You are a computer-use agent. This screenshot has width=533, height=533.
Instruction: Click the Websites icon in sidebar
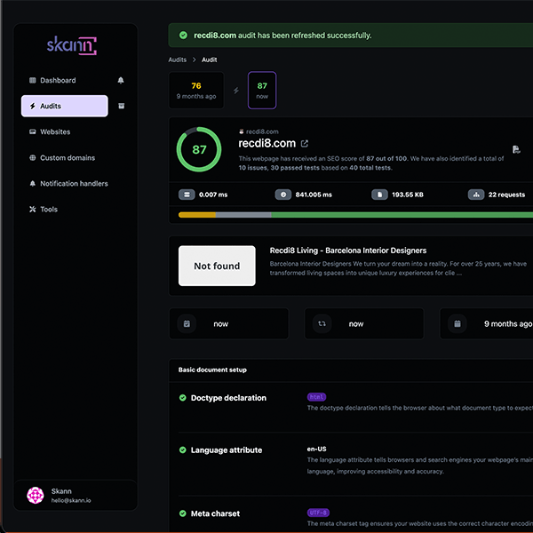point(33,131)
